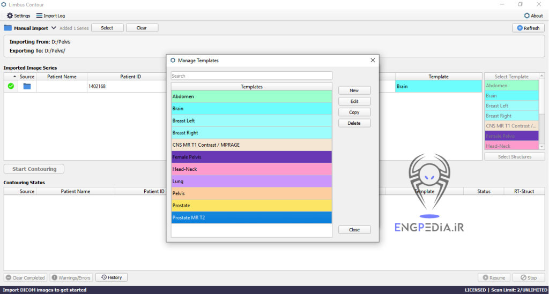
Task: Sort by the Source column sort arrow
Action: [15, 77]
